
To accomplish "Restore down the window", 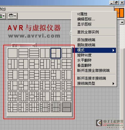I will click(x=117, y=2).
